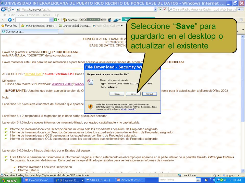245x183 pixels.
Task: Click the blue smiley headphones toolbar icon
Action: [110, 20]
